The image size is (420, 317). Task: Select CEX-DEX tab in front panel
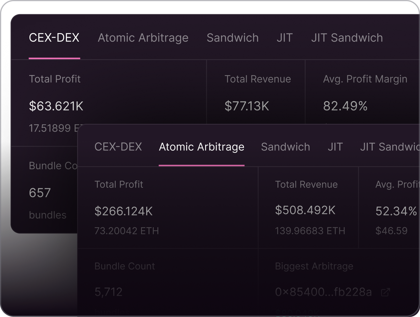[x=118, y=147]
